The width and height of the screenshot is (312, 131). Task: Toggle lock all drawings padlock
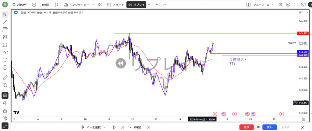coord(5,111)
